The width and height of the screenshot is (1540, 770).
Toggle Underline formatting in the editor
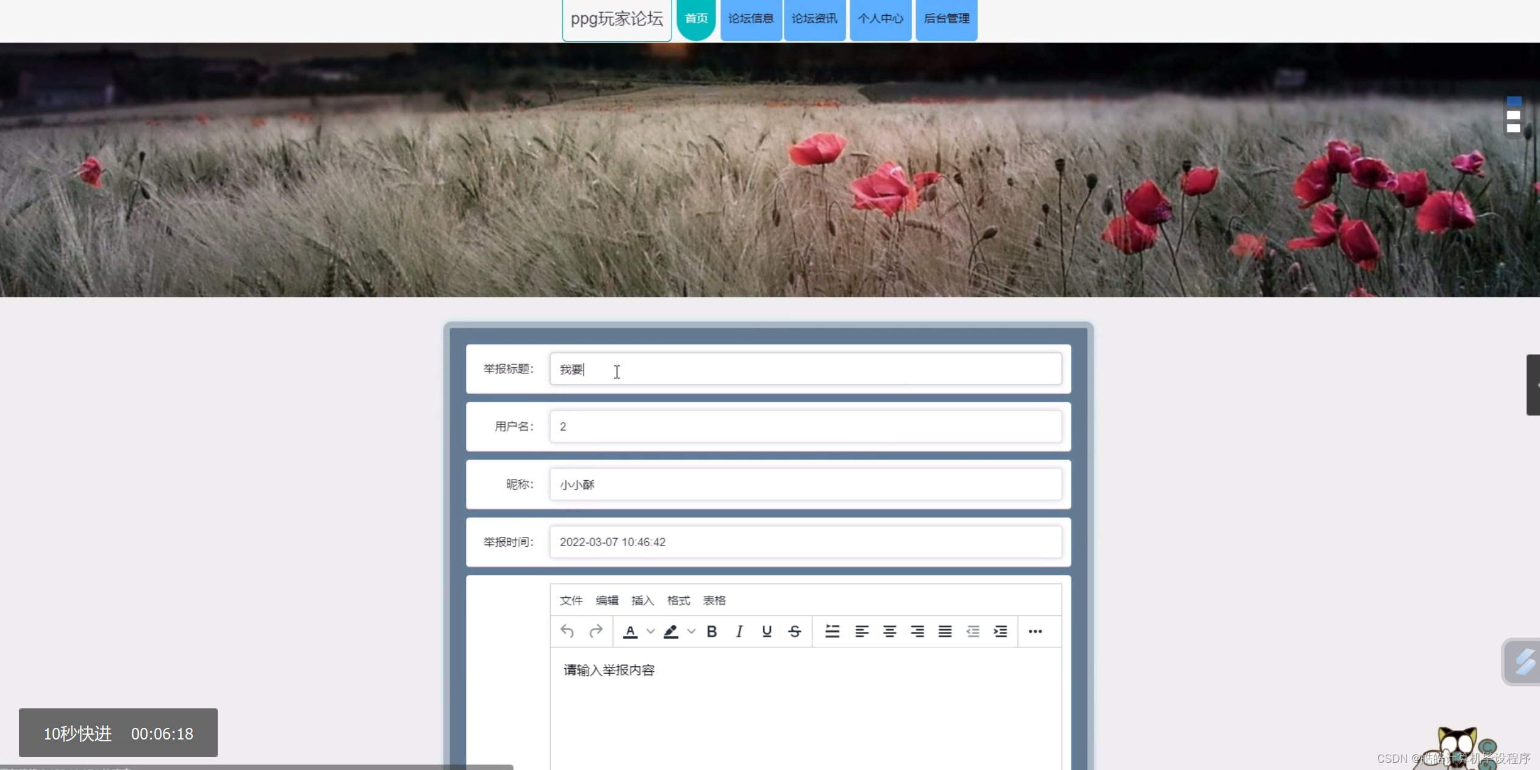point(767,631)
